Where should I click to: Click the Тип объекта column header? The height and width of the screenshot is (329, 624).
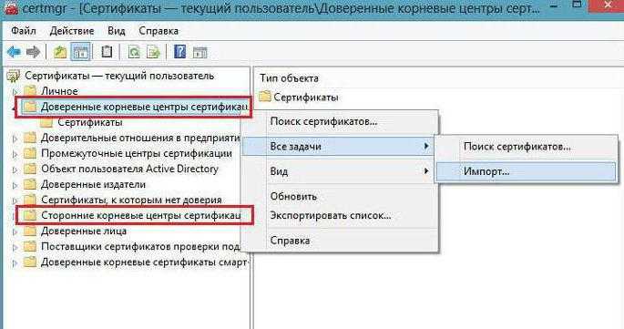[x=290, y=78]
